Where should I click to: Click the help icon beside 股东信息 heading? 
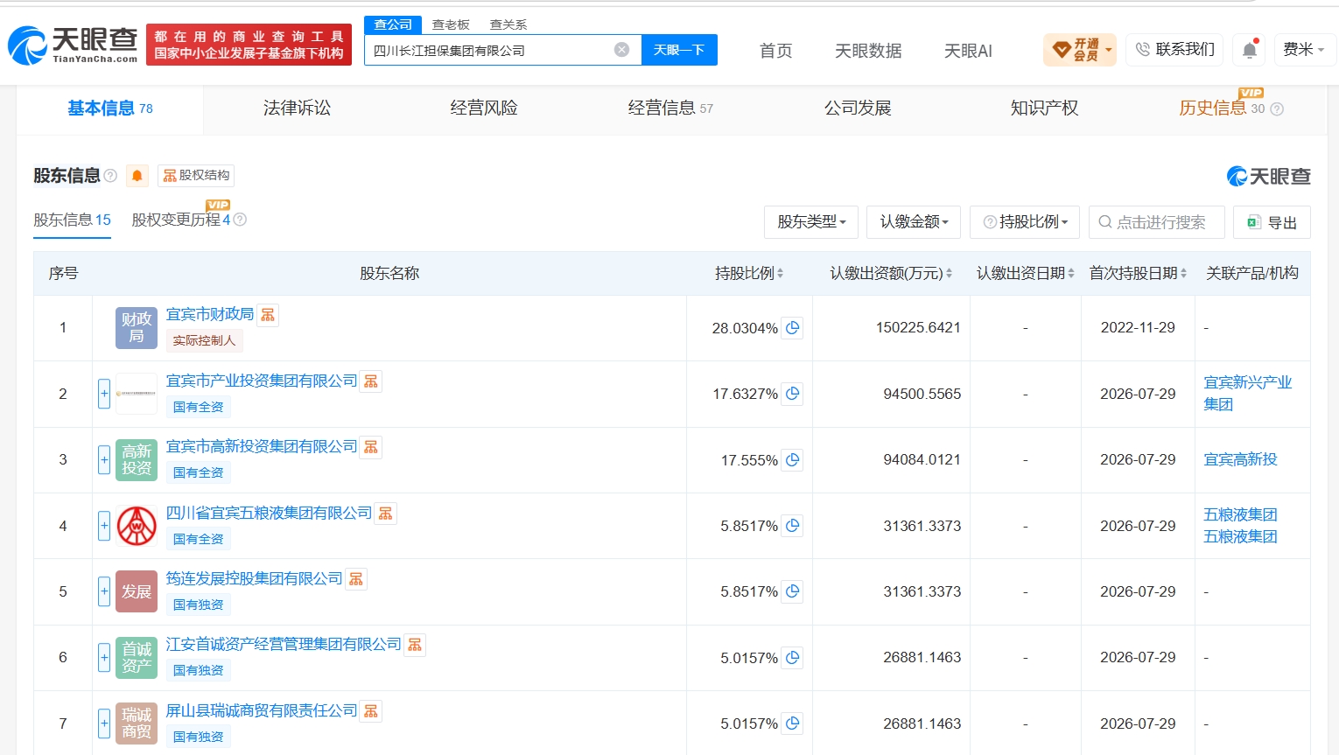(110, 176)
